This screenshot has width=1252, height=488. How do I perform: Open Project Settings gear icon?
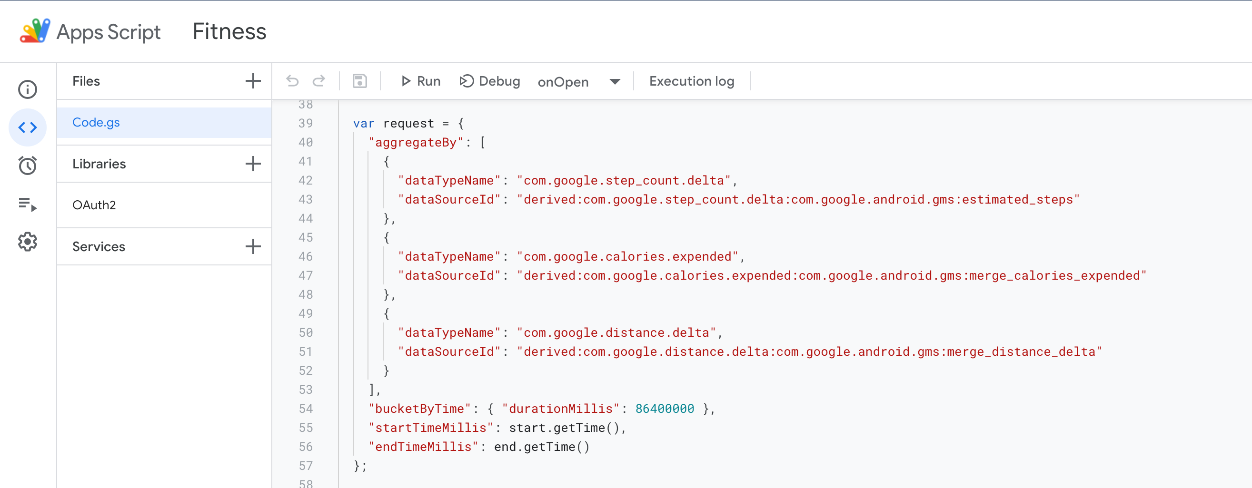tap(28, 241)
